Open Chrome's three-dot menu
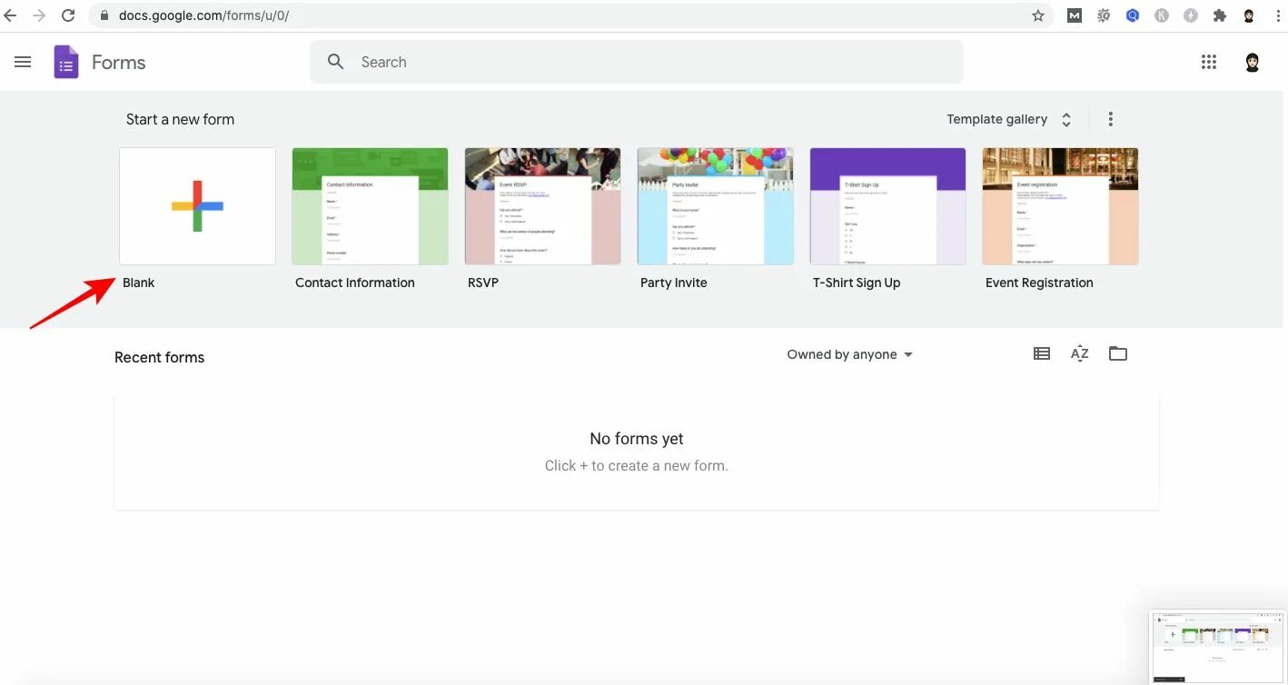The height and width of the screenshot is (685, 1288). coord(1277,15)
